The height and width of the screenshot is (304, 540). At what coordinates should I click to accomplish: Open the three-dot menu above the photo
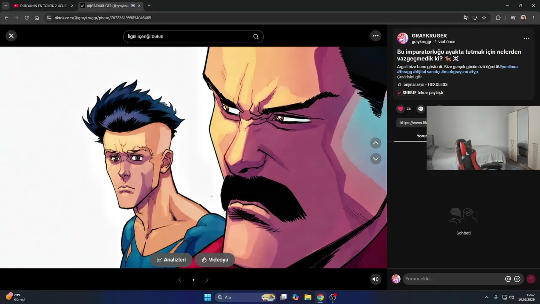(376, 36)
